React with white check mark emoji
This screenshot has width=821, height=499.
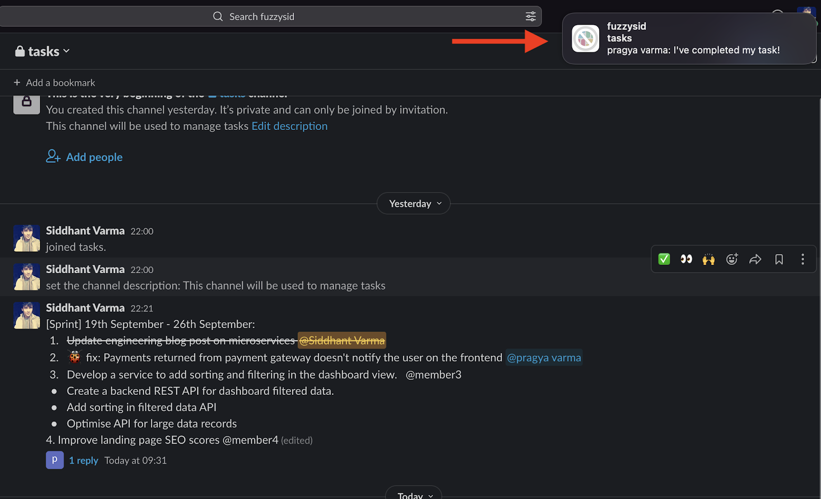click(x=664, y=259)
